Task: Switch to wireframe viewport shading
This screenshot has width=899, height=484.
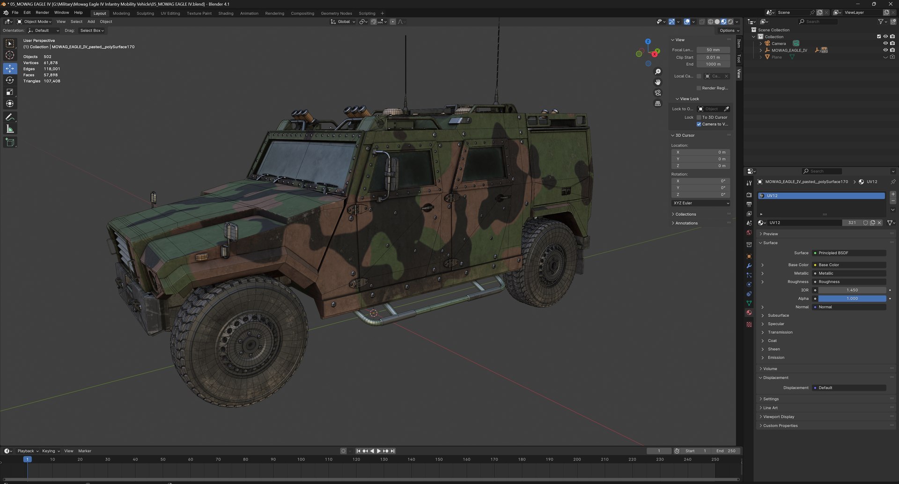Action: click(710, 22)
